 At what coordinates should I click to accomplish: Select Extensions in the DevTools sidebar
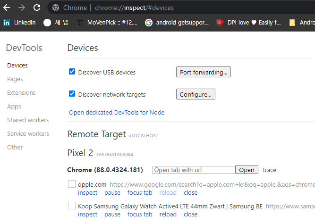click(21, 93)
